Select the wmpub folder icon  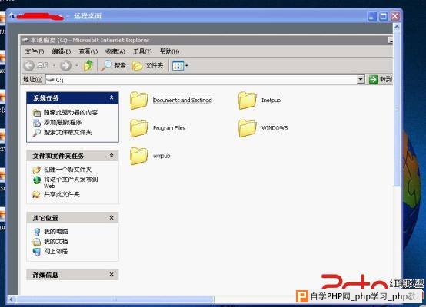tap(139, 156)
